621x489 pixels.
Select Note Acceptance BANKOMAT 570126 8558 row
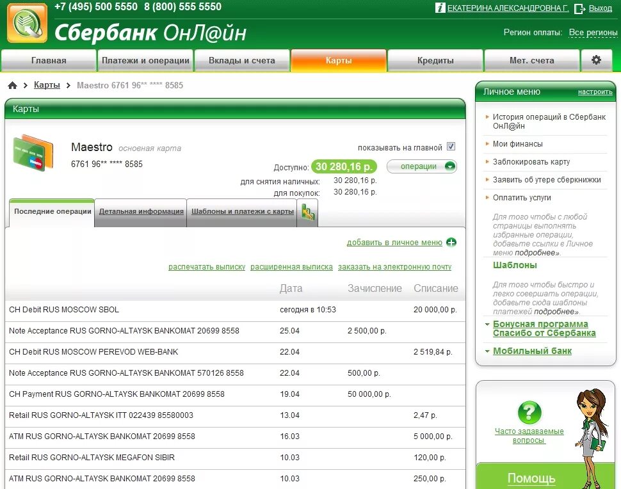[x=235, y=373]
